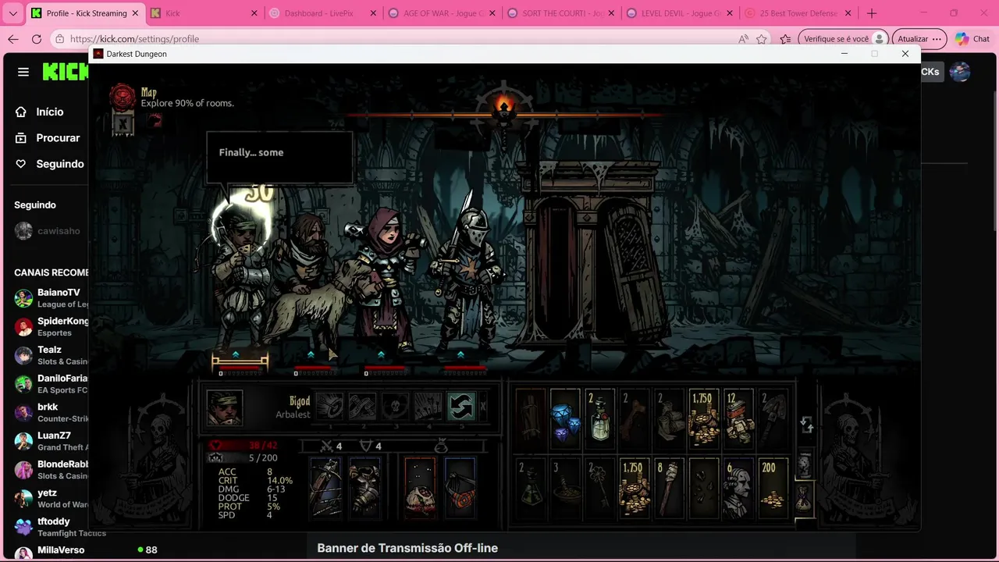Select the holy water bottle in inventory

coord(600,418)
